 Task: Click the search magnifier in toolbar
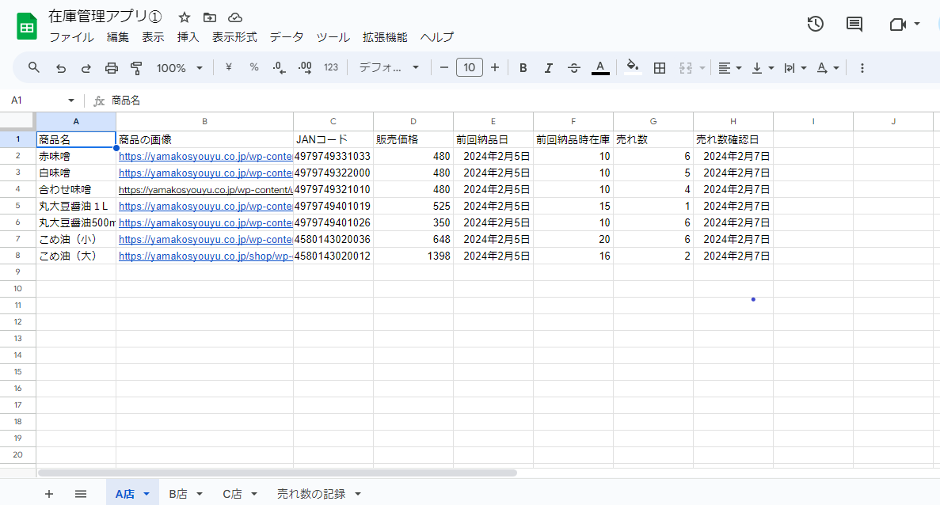coord(34,68)
